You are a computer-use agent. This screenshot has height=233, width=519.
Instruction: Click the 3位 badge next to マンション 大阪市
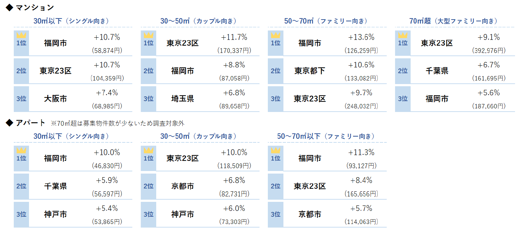[21, 99]
